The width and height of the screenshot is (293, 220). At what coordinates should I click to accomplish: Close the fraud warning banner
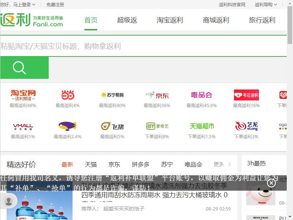point(271,183)
